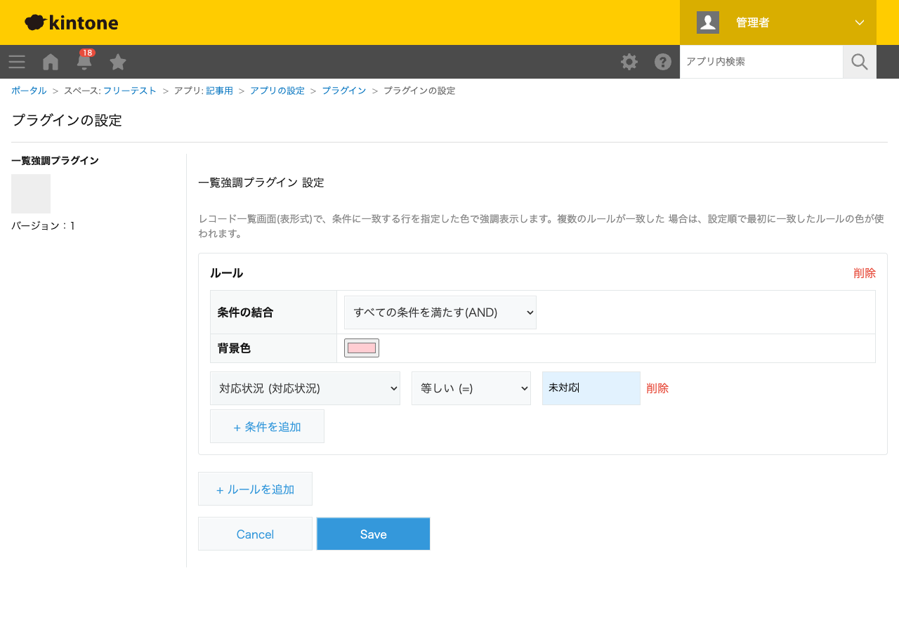The image size is (899, 632).
Task: Click the Cancel button
Action: 255,534
